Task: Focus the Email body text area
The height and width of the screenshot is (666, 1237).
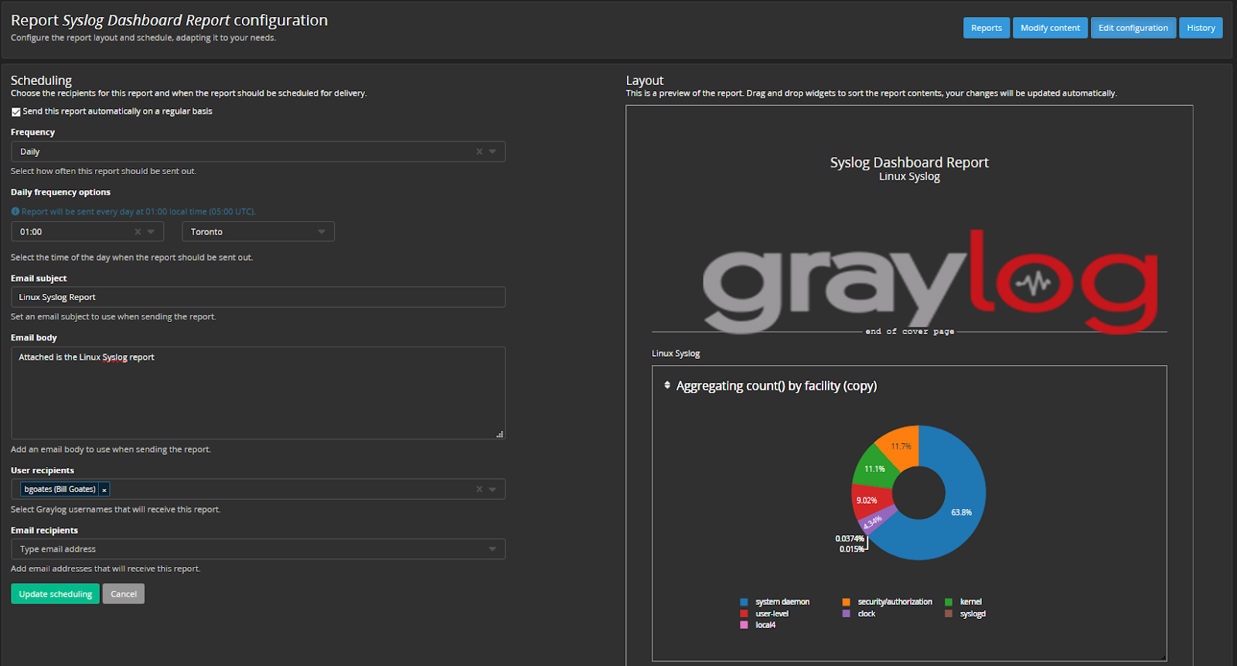Action: click(x=258, y=393)
